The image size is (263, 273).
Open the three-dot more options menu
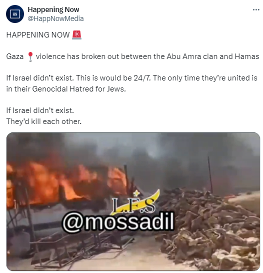[x=256, y=10]
